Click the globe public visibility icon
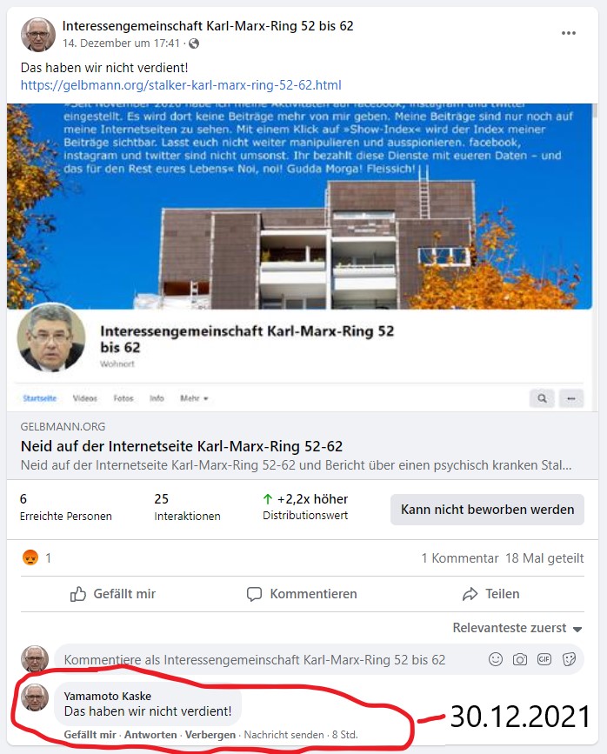 pos(194,43)
